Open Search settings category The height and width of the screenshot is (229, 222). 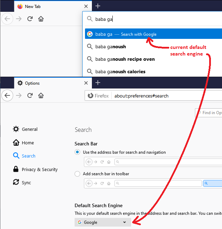pos(24,156)
